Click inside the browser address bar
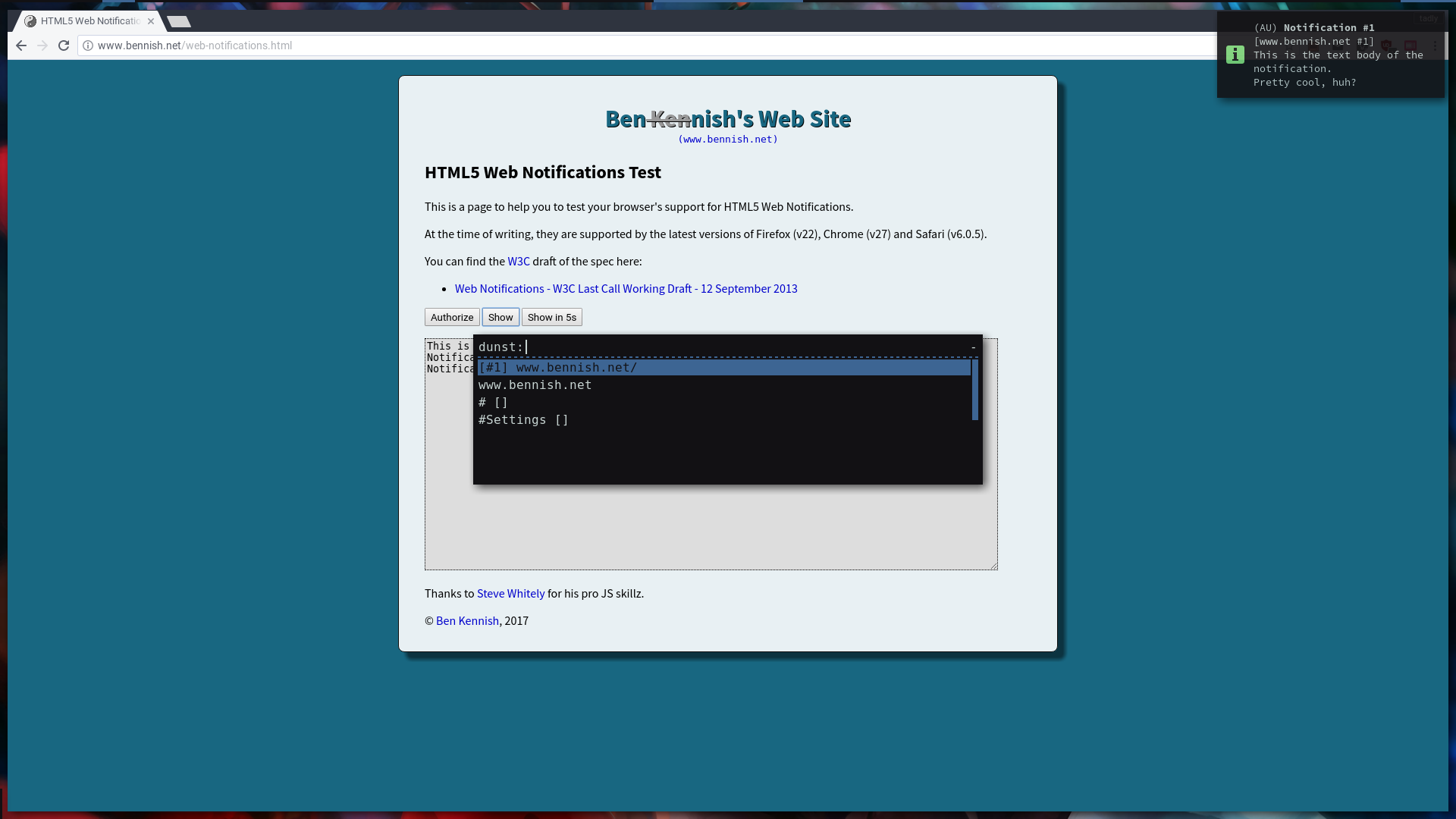The height and width of the screenshot is (819, 1456). tap(303, 45)
